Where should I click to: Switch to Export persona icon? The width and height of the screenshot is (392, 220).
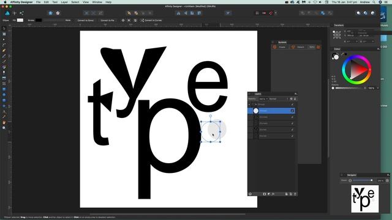(21, 13)
